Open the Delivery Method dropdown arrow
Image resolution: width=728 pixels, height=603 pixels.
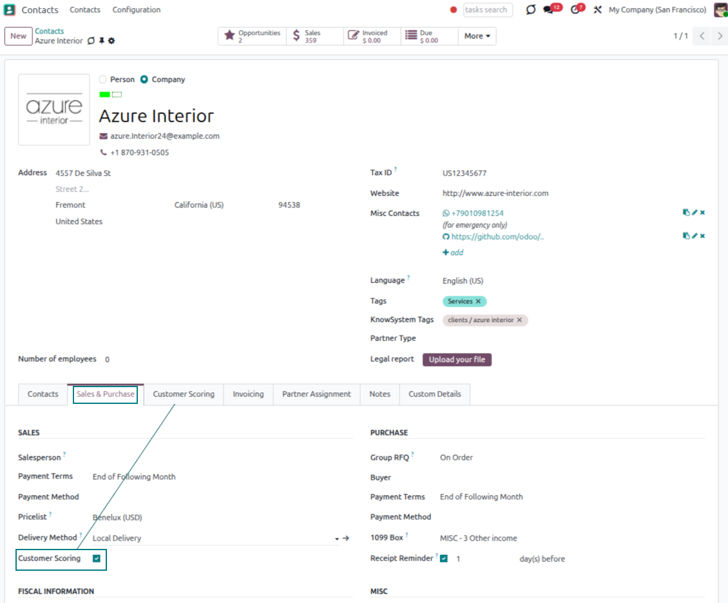336,539
